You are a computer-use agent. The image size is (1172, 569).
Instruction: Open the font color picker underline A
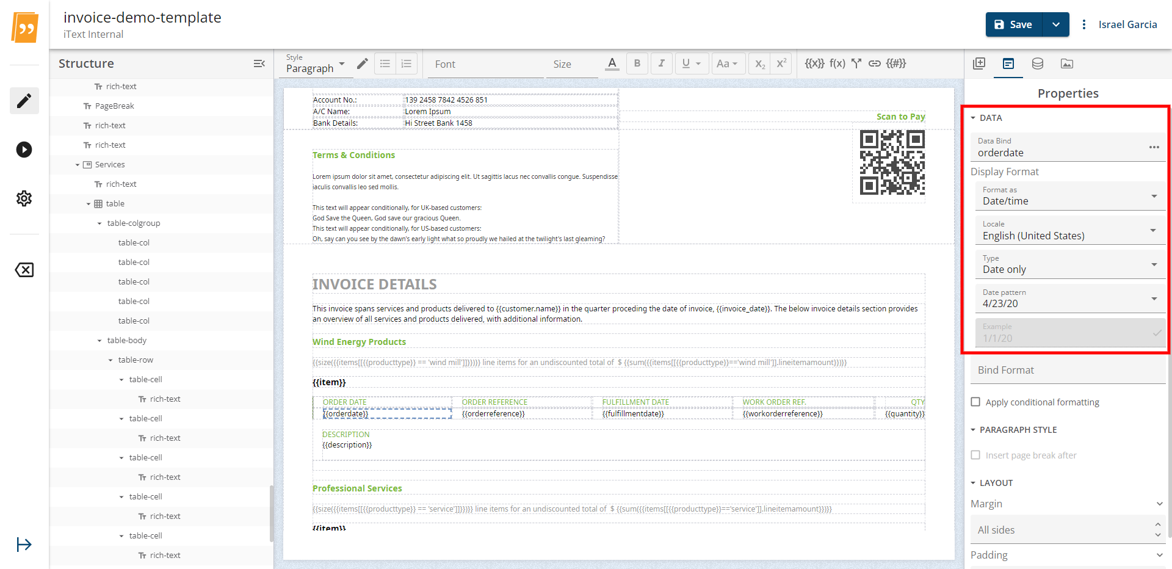pyautogui.click(x=612, y=63)
